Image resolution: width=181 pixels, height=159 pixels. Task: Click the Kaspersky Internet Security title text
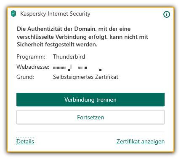point(55,14)
